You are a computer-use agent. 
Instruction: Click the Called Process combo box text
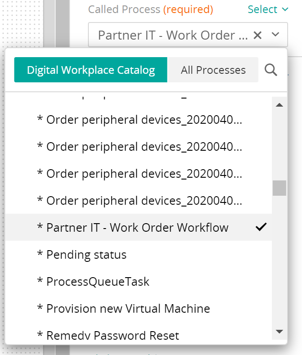tap(173, 35)
